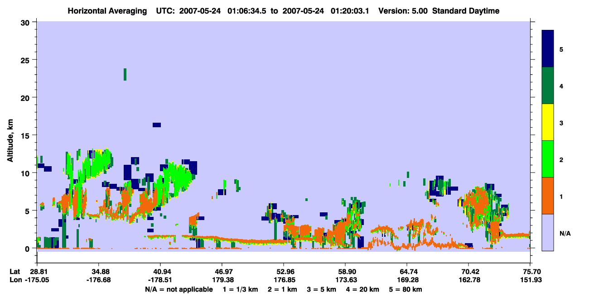The image size is (589, 302).
Task: Click the yellow 3 colorbar segment
Action: 548,122
